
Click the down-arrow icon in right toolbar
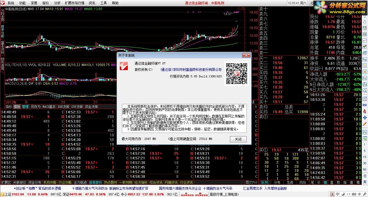click(364, 23)
